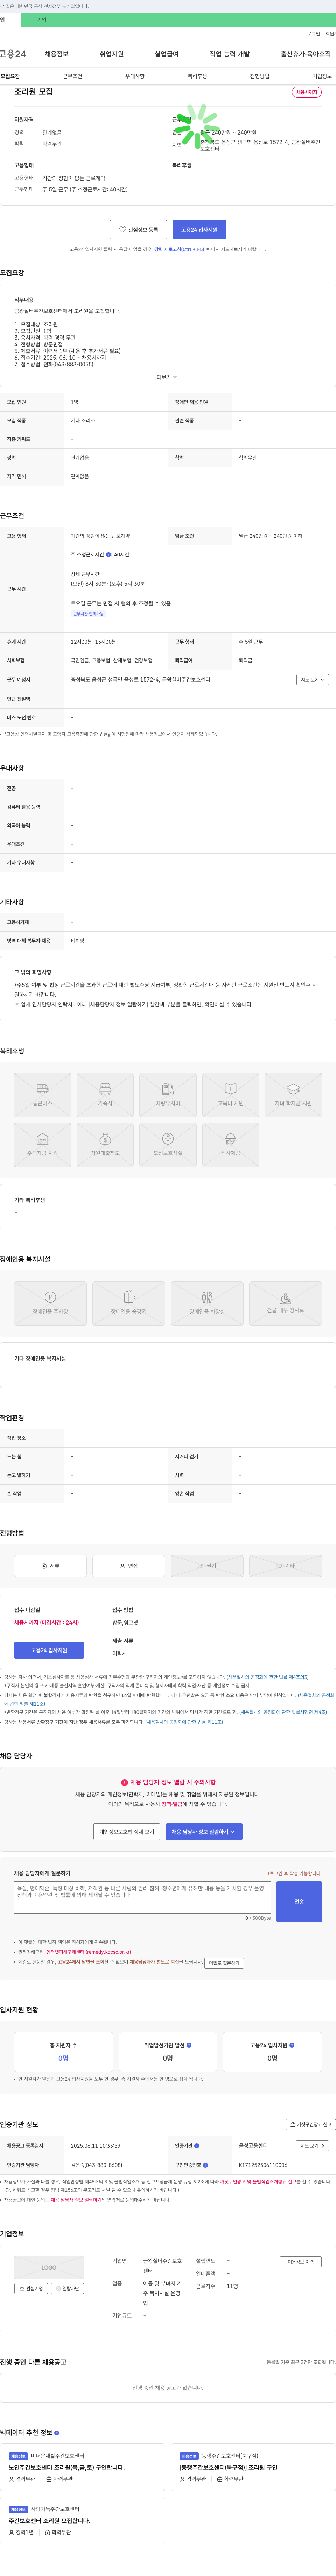This screenshot has width=336, height=2576.
Task: Click the 로그인 link at top
Action: tap(313, 34)
